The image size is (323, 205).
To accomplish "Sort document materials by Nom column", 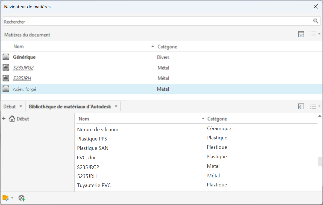I will (19, 47).
